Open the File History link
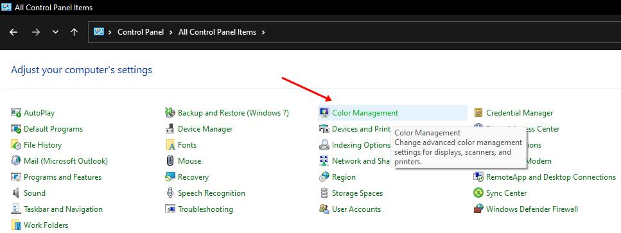The width and height of the screenshot is (621, 233). point(43,145)
